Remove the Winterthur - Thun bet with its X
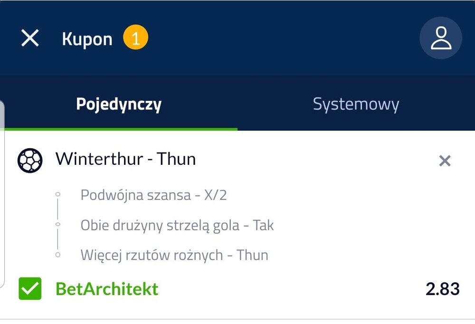This screenshot has height=324, width=475. coord(445,162)
